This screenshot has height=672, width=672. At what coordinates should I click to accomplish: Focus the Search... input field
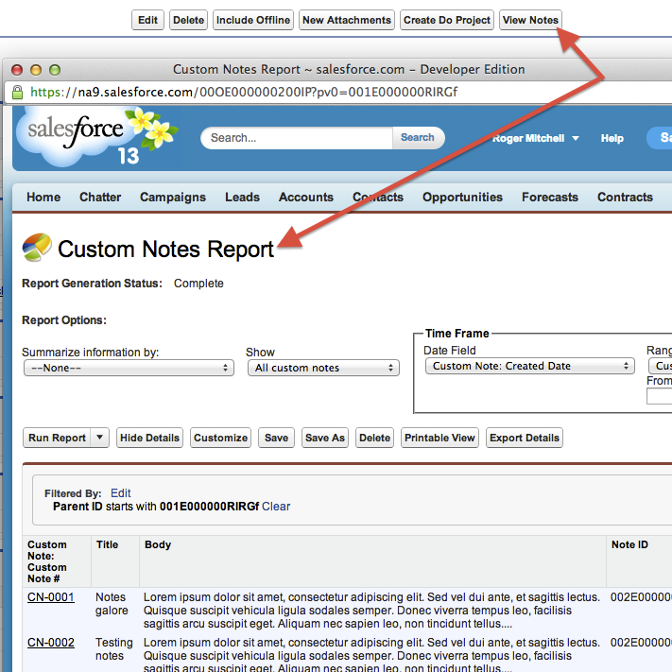click(x=297, y=138)
